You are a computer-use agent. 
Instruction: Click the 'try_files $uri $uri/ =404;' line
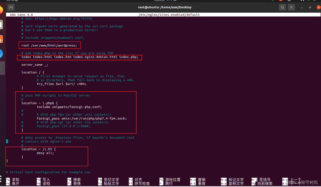click(62, 84)
